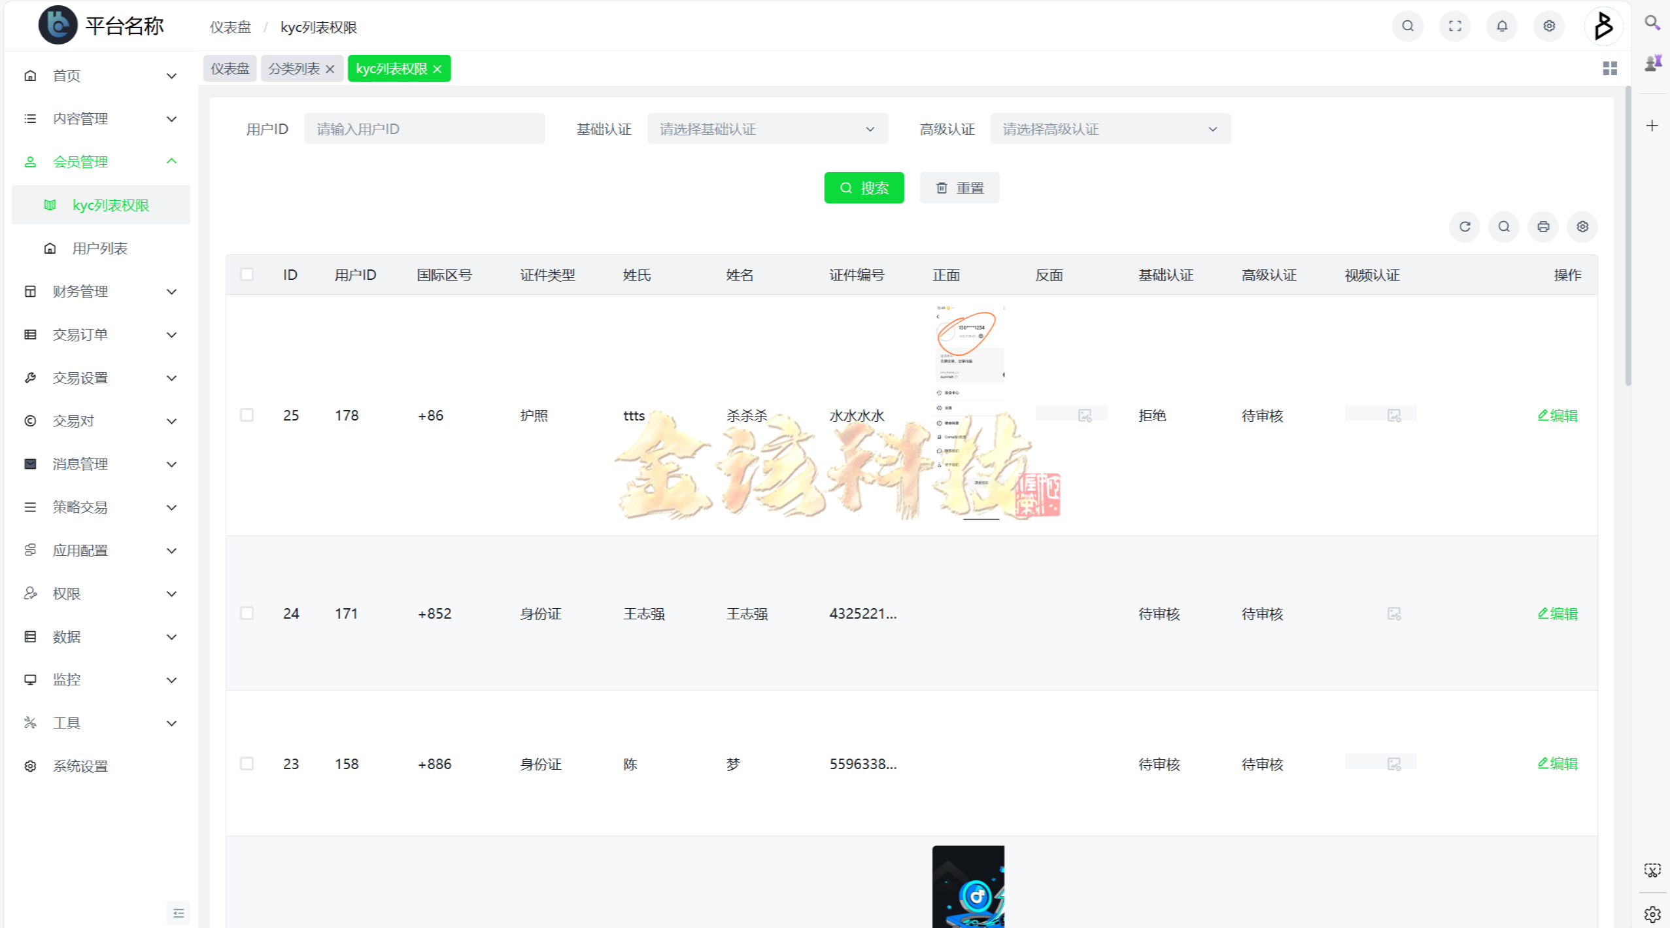
Task: Switch to the 分类列表 tab
Action: [294, 68]
